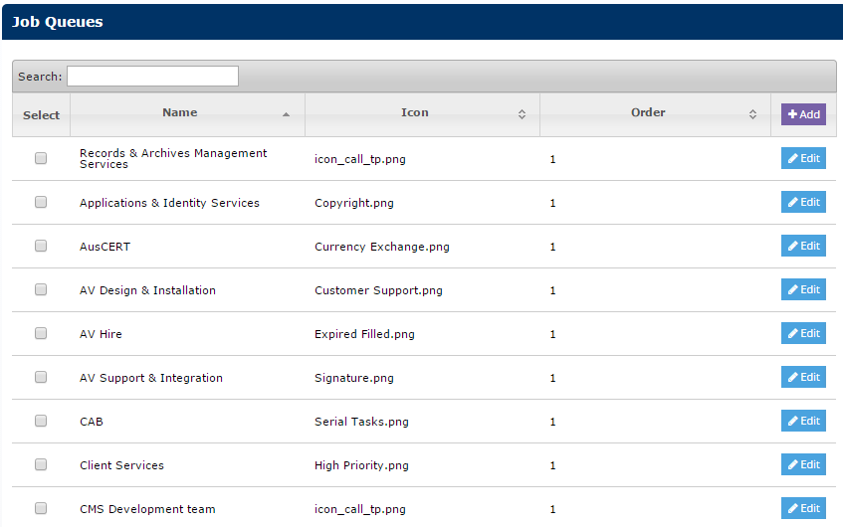The image size is (843, 527).
Task: Click icon_call_tp.png in the Records row
Action: (x=359, y=159)
